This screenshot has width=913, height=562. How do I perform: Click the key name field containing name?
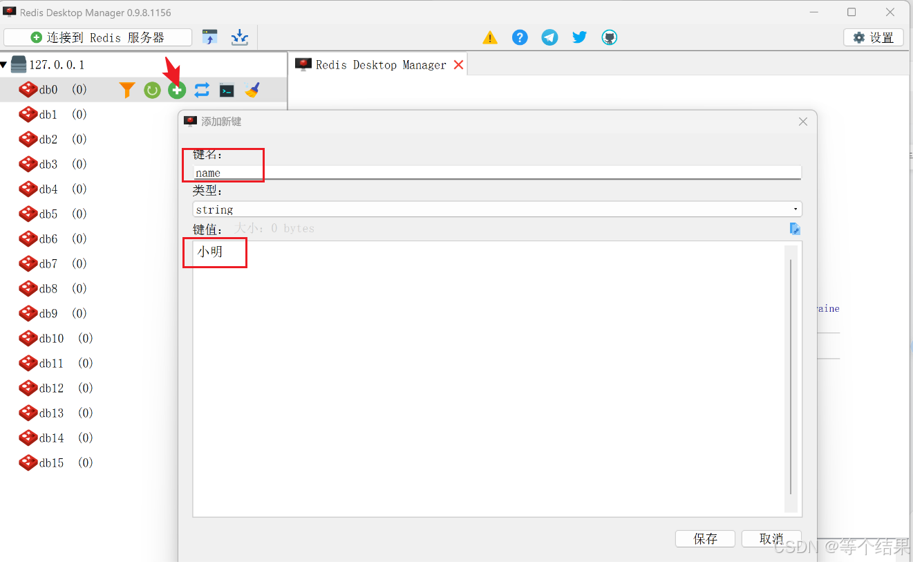point(497,173)
